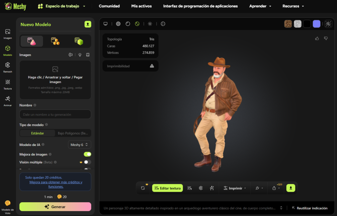Image resolution: width=337 pixels, height=216 pixels.
Task: Enable the Visión múltiple toggle
Action: pos(87,162)
